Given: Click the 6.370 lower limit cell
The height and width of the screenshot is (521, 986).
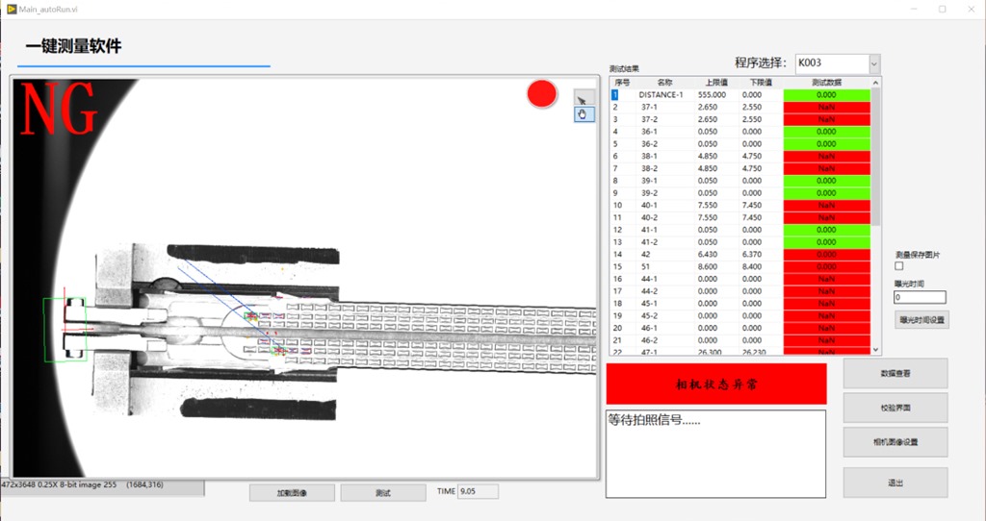Looking at the screenshot, I should [x=751, y=254].
